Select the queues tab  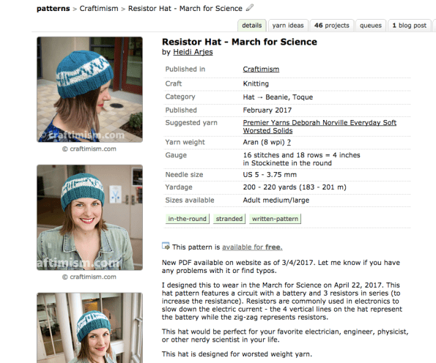coord(371,26)
